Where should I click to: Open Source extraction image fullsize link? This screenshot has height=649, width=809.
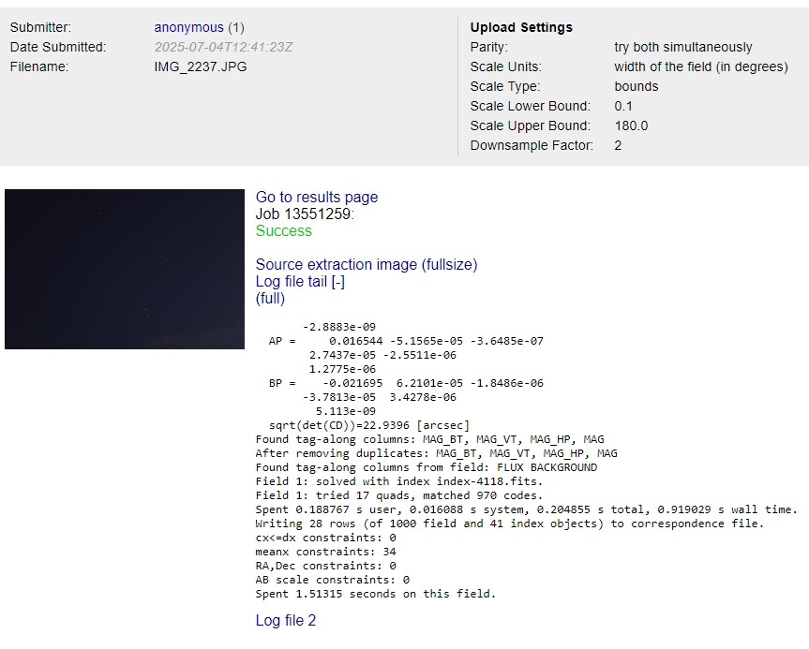click(367, 264)
